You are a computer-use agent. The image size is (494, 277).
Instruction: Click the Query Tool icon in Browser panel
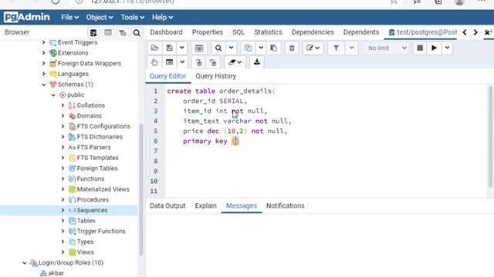click(93, 32)
